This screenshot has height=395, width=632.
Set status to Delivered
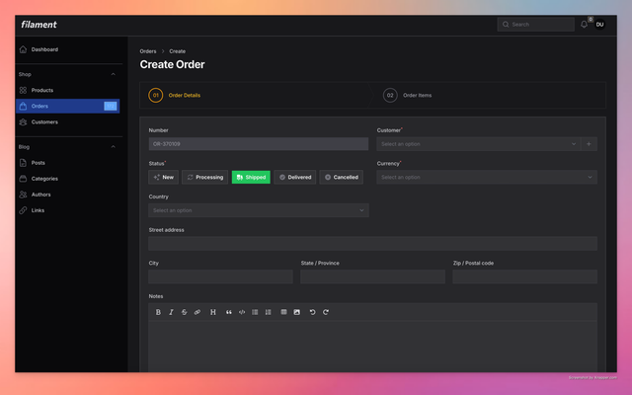point(295,178)
